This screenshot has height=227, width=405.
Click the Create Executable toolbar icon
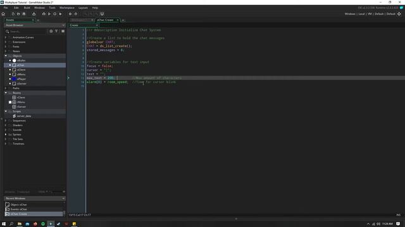34,14
